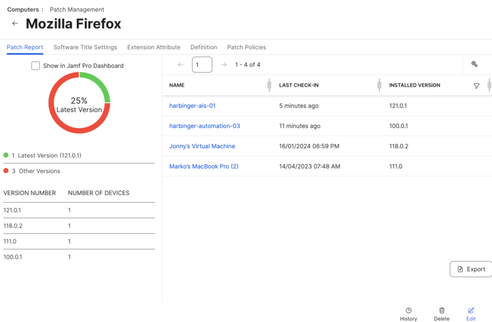Screen dimensions: 492x322
Task: Sort by the NAME column header
Action: (177, 85)
